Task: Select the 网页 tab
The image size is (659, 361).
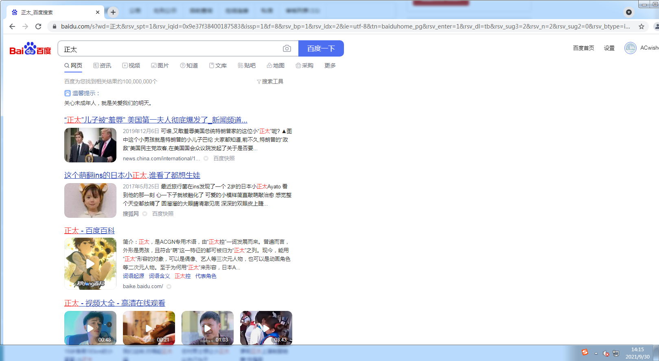Action: pyautogui.click(x=73, y=66)
